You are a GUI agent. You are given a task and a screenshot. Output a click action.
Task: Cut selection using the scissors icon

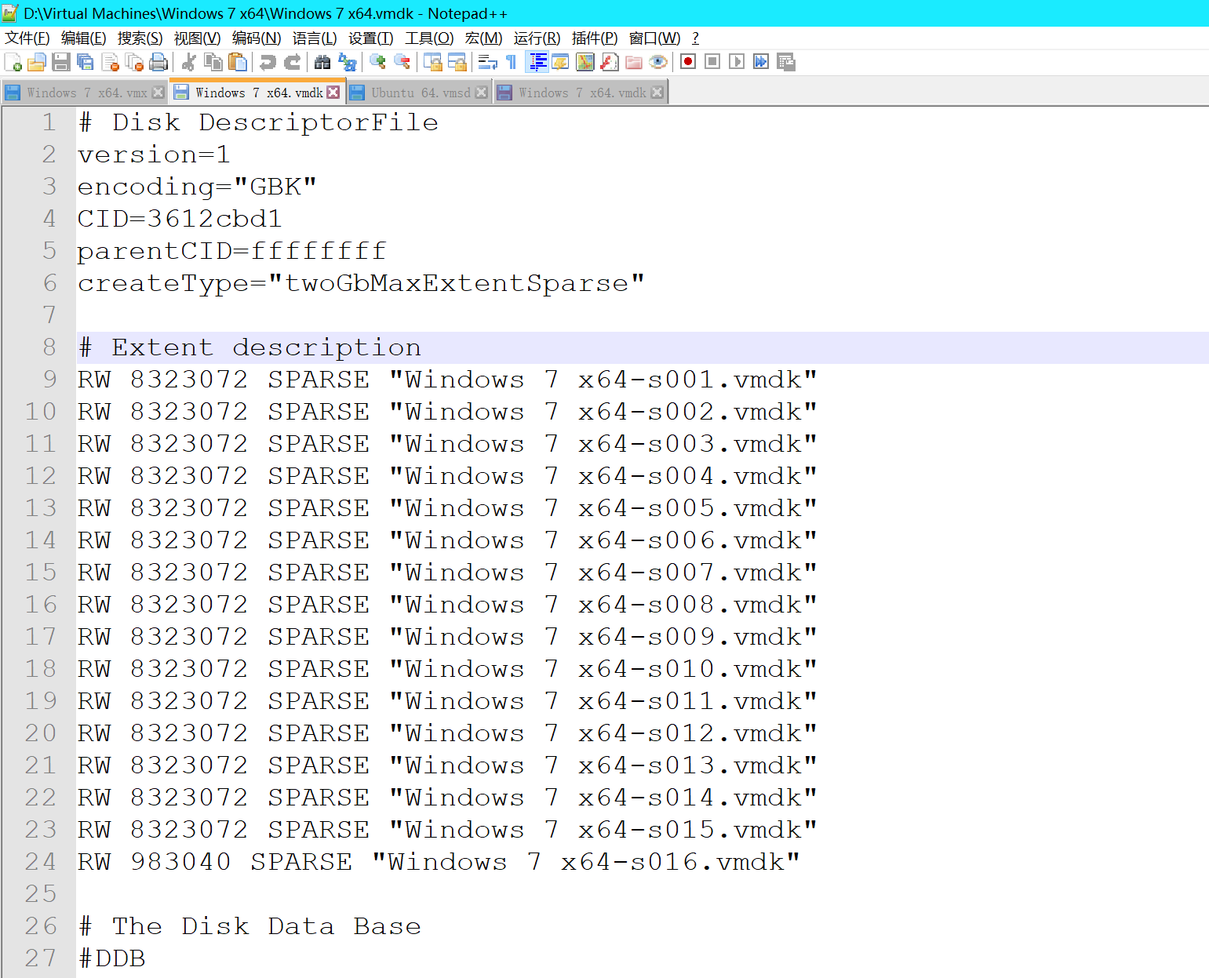point(188,62)
